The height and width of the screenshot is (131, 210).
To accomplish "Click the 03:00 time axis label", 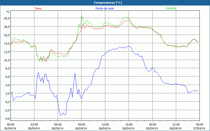I will point(34,125).
